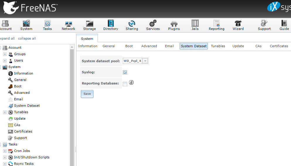Viewport: 291px width, 166px height.
Task: Click the System panel tab
Action: 87,39
